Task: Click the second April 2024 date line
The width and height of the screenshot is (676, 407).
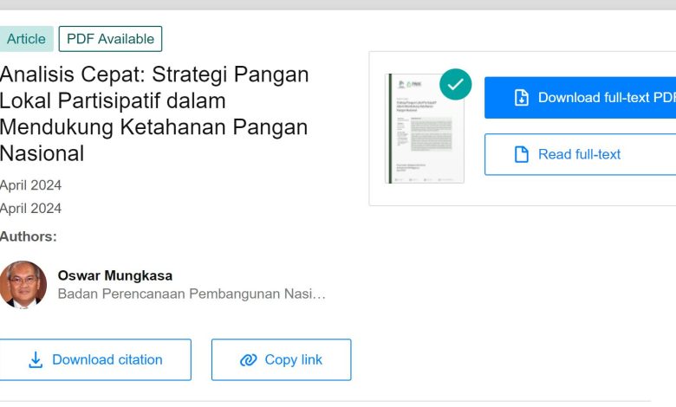Action: tap(31, 208)
